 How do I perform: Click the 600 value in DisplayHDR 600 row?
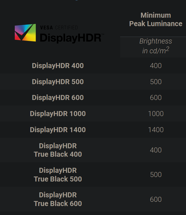[156, 98]
